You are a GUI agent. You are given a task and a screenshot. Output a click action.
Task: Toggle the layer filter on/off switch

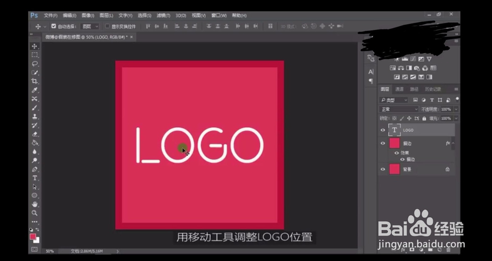click(x=457, y=100)
